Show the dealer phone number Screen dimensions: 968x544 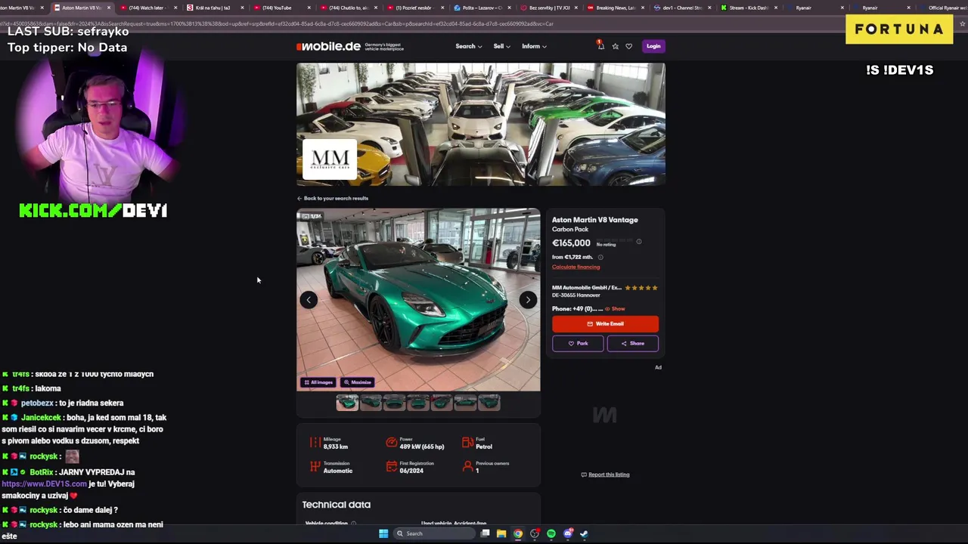615,308
